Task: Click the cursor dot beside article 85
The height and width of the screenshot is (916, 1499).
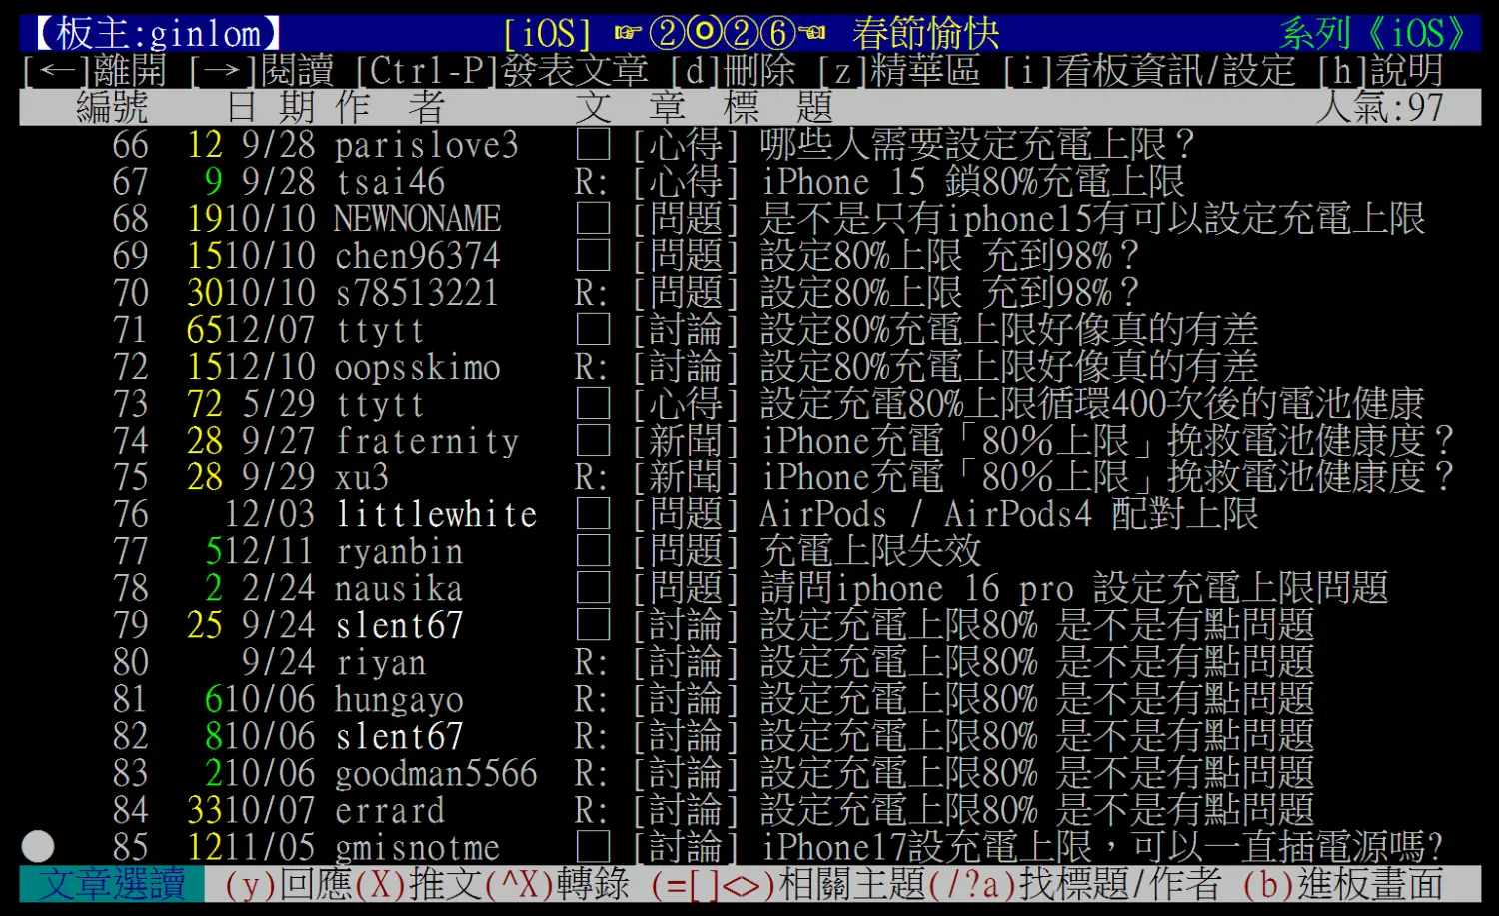Action: 38,846
